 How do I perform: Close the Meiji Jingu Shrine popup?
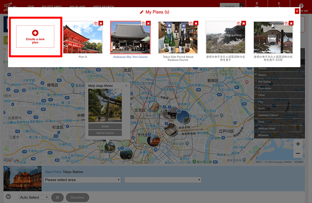click(127, 86)
